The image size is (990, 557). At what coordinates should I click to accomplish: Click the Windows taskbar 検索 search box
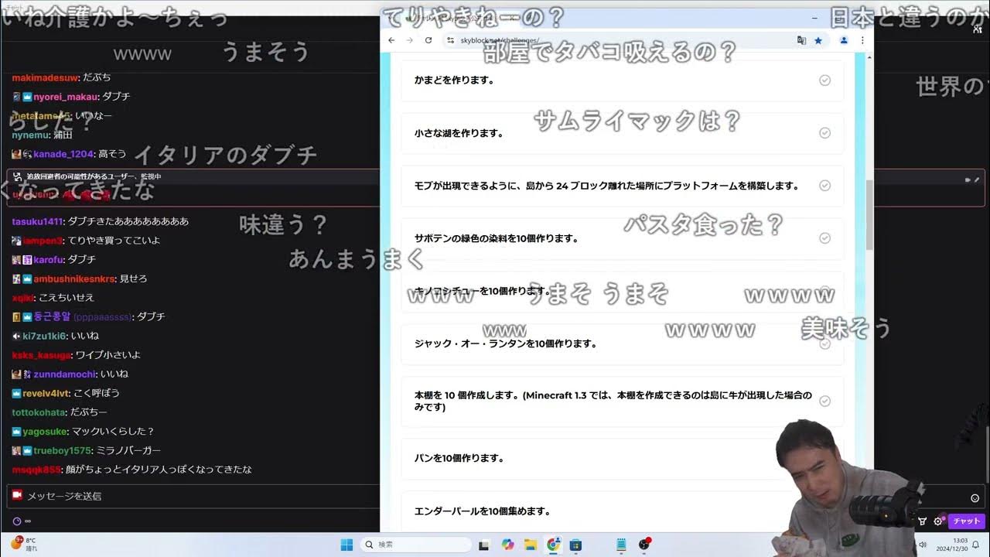point(415,545)
